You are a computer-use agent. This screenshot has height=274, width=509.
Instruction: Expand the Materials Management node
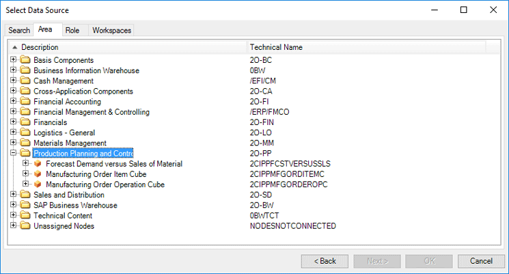click(14, 143)
